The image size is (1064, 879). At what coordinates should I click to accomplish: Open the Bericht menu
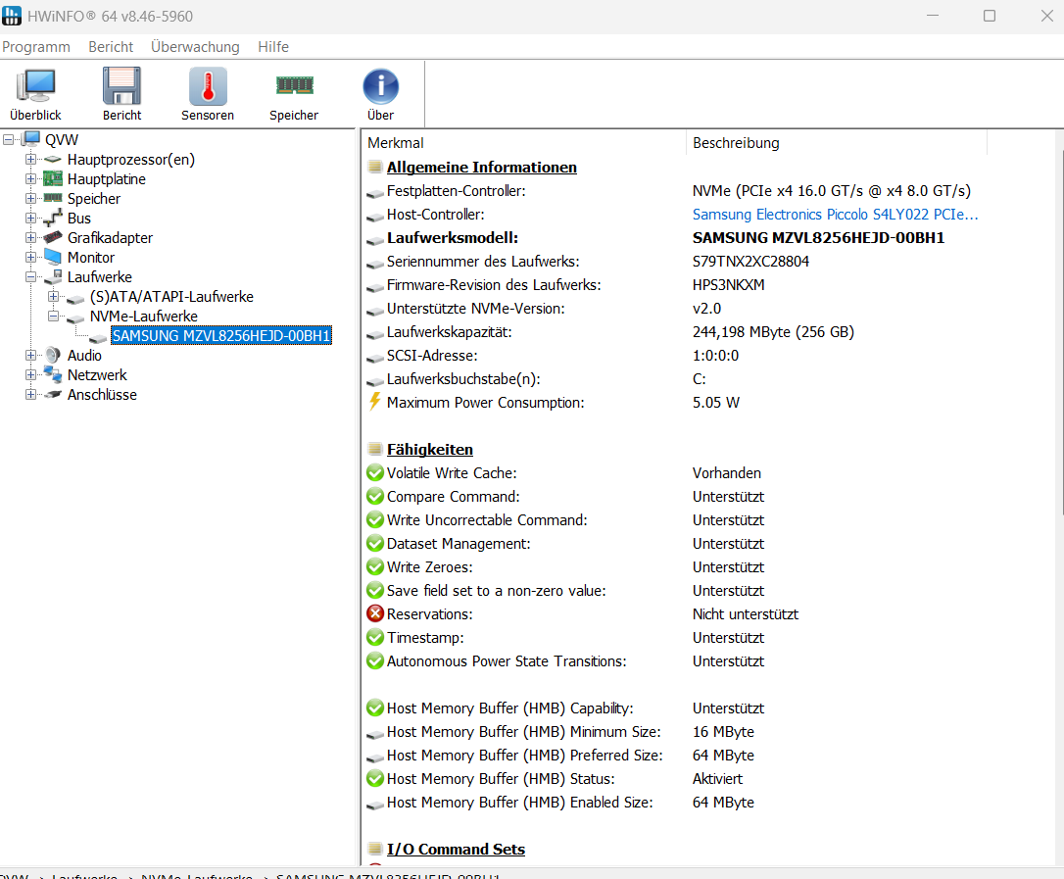tap(111, 47)
